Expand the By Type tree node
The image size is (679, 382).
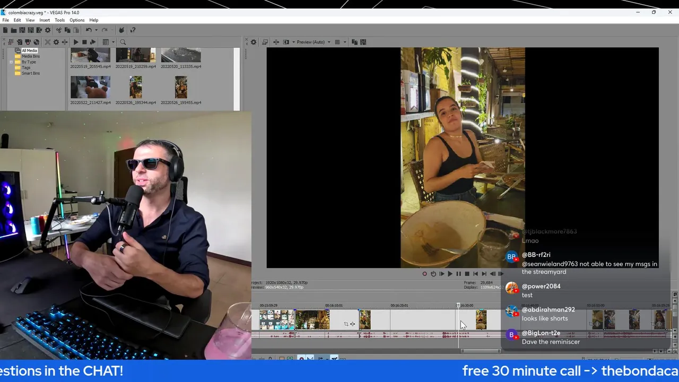11,62
